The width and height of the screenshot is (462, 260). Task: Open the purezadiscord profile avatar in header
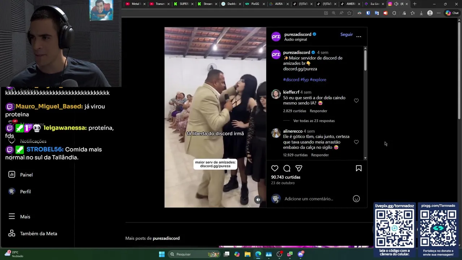276,36
